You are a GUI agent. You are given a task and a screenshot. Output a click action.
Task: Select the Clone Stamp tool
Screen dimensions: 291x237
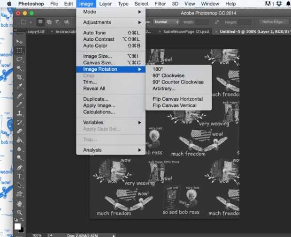tap(19, 113)
